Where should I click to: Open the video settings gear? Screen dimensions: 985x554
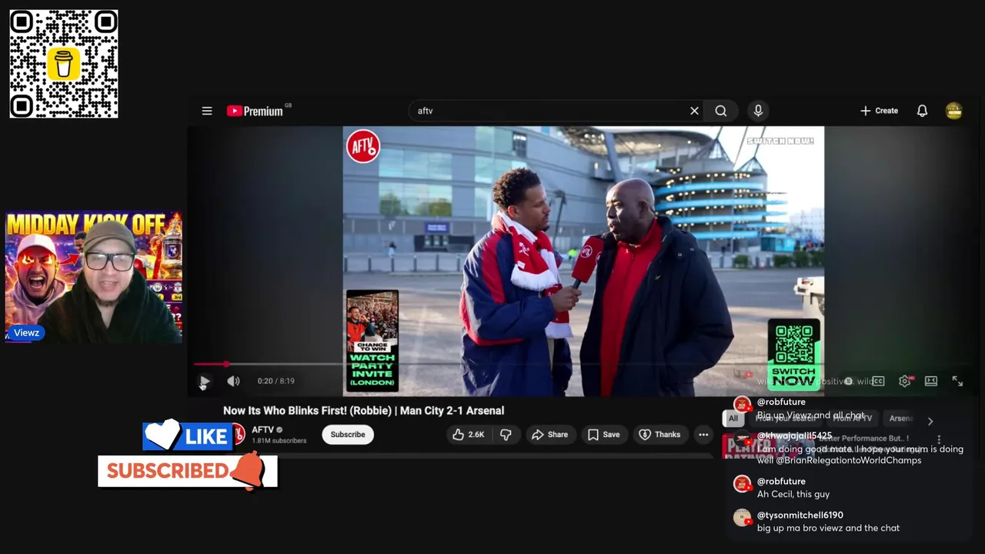click(x=905, y=381)
